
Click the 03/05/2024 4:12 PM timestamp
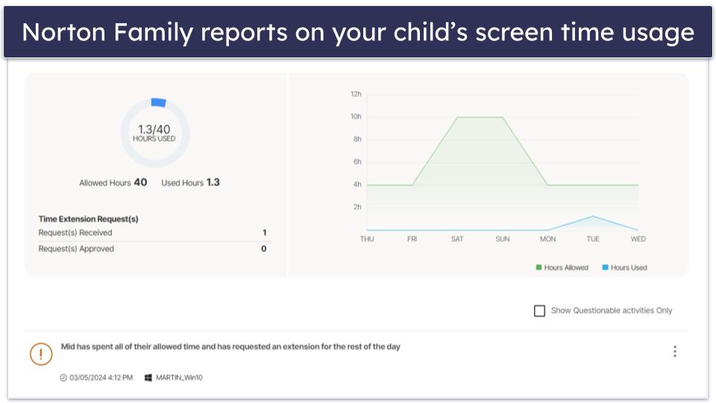(x=101, y=378)
